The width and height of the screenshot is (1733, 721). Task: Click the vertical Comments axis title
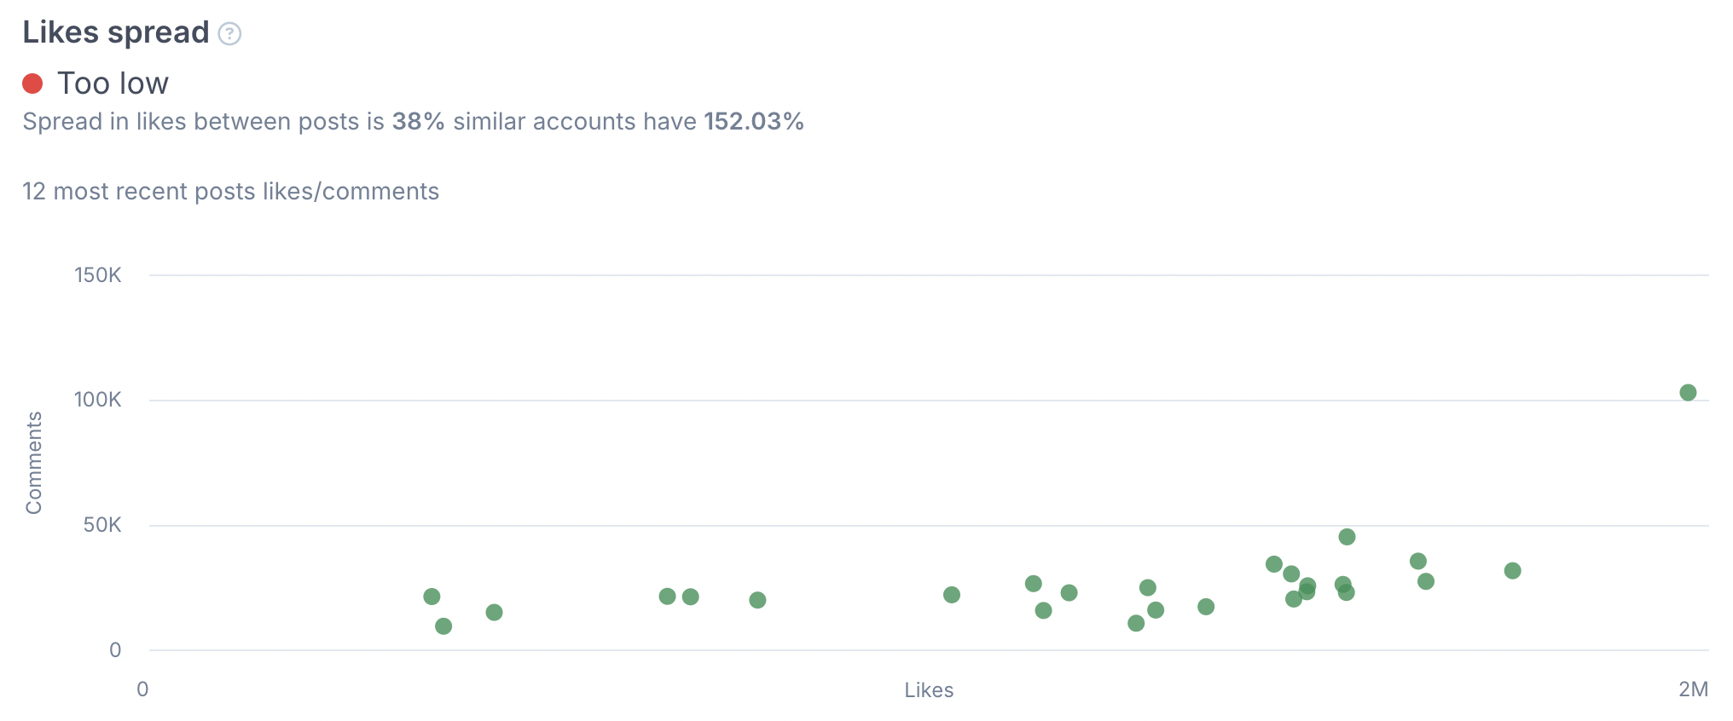pyautogui.click(x=34, y=463)
